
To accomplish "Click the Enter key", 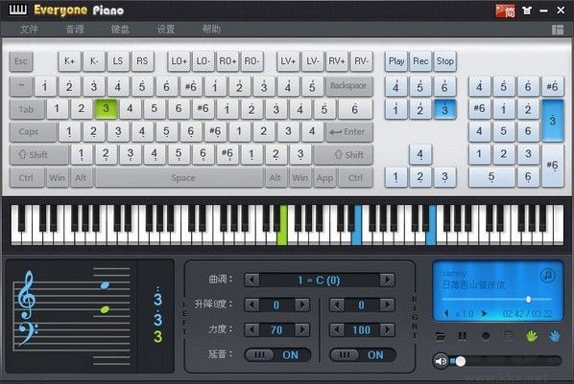I will pyautogui.click(x=348, y=132).
